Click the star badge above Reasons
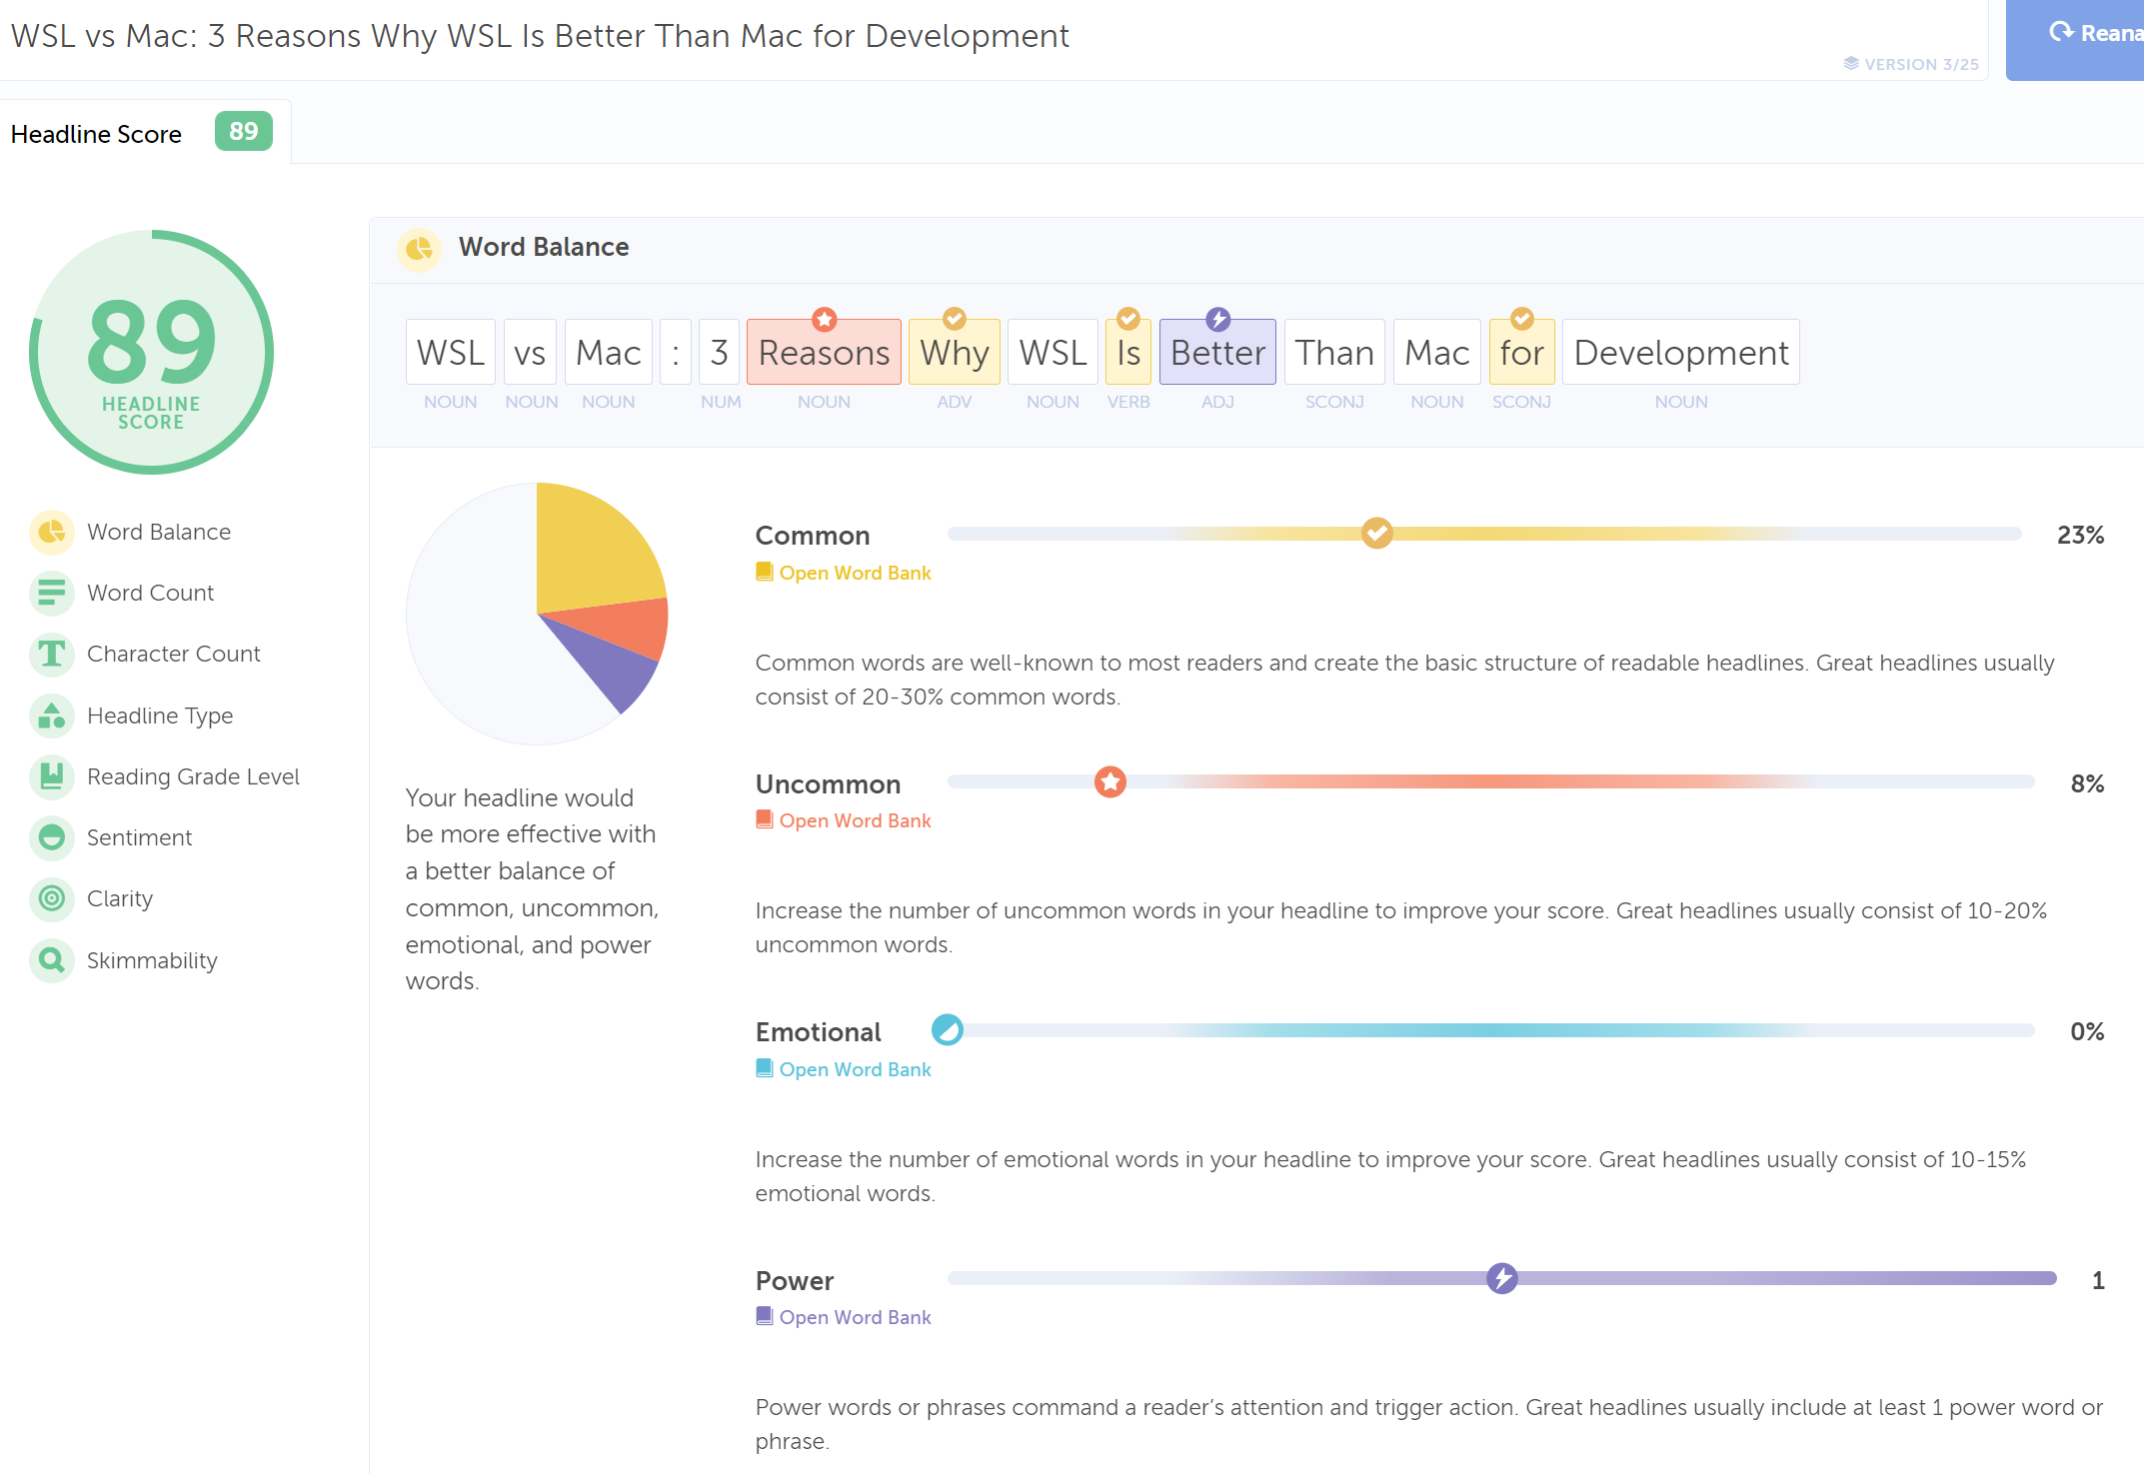Image resolution: width=2144 pixels, height=1474 pixels. pos(824,319)
